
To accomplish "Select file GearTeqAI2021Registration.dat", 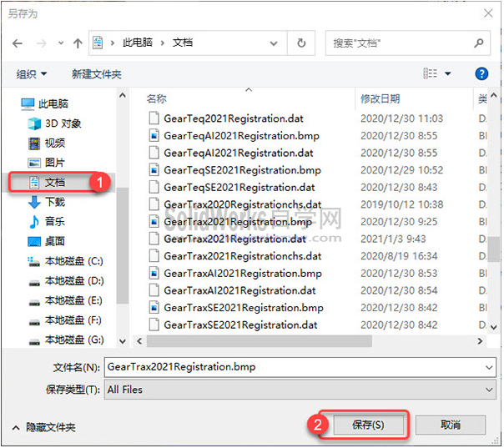I will point(239,153).
